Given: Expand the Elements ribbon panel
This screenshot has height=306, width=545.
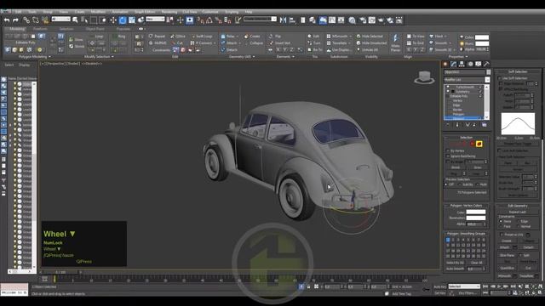Looking at the screenshot, I should pos(285,57).
